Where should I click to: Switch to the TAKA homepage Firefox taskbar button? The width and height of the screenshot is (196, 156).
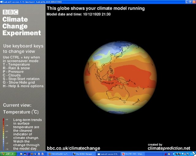click(x=59, y=154)
